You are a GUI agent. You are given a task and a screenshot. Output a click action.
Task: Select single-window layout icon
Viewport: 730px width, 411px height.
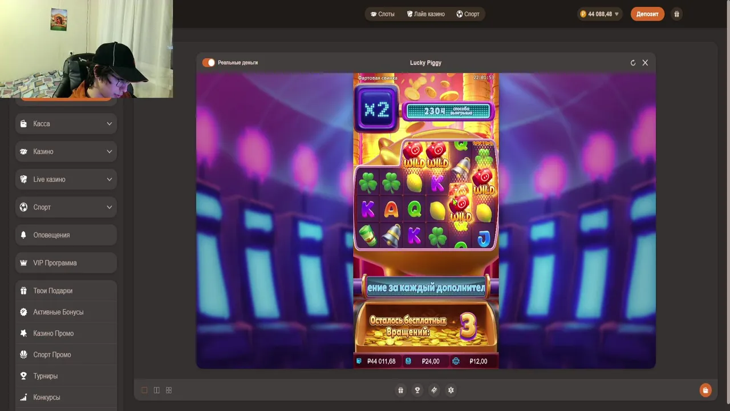(x=144, y=390)
